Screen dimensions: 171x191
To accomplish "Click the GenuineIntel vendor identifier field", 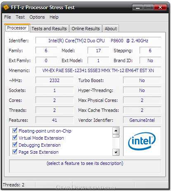I will coord(142,120).
